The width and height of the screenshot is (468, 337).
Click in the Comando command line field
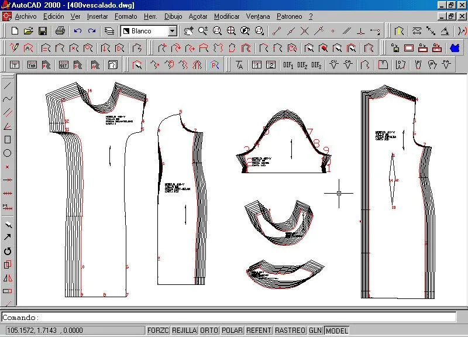tap(229, 317)
